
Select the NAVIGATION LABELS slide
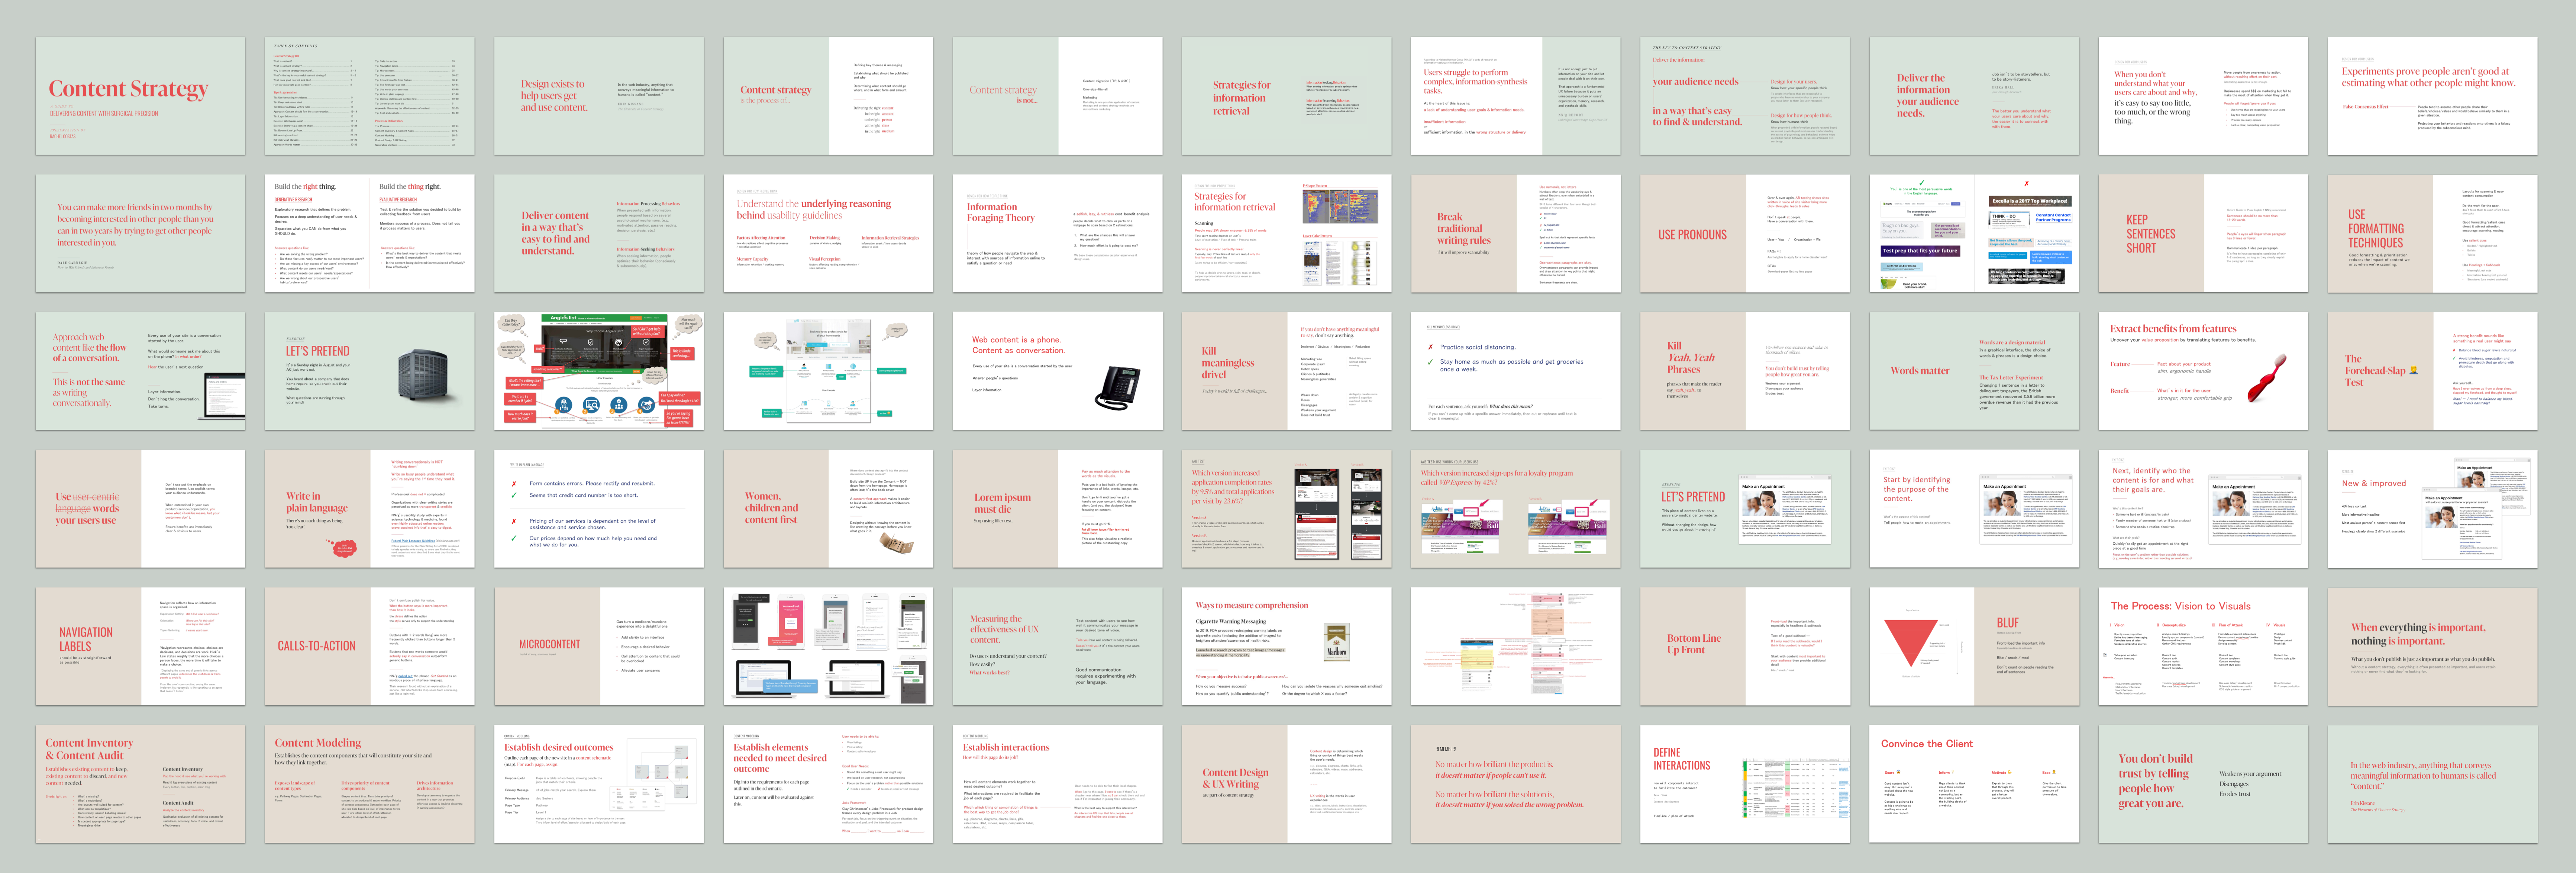[140, 646]
